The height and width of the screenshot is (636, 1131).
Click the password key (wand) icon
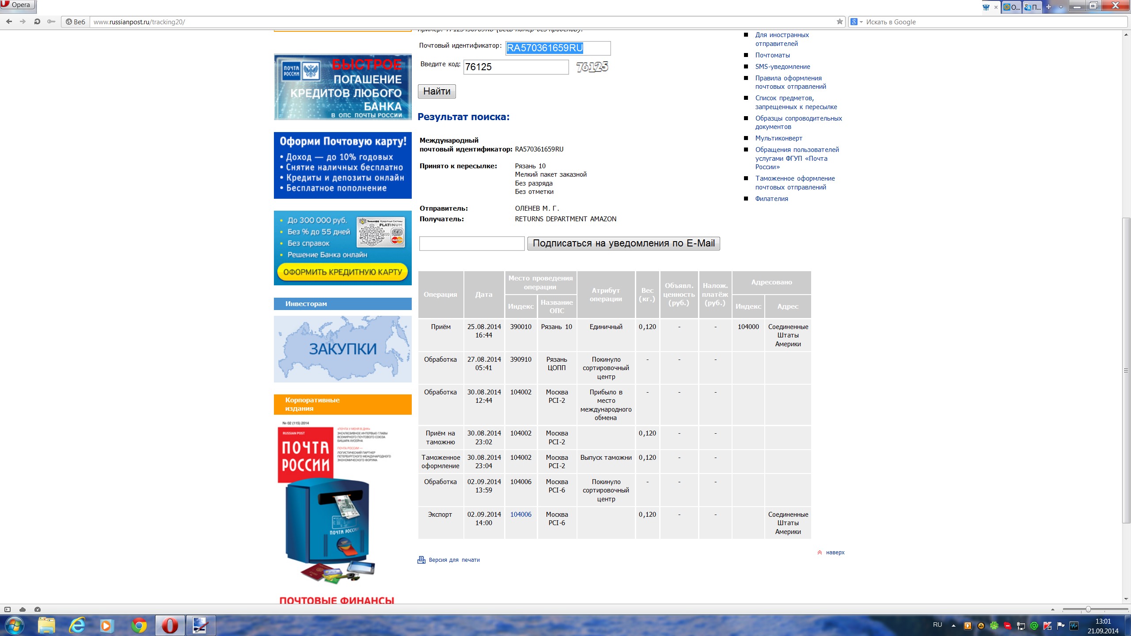pos(51,22)
